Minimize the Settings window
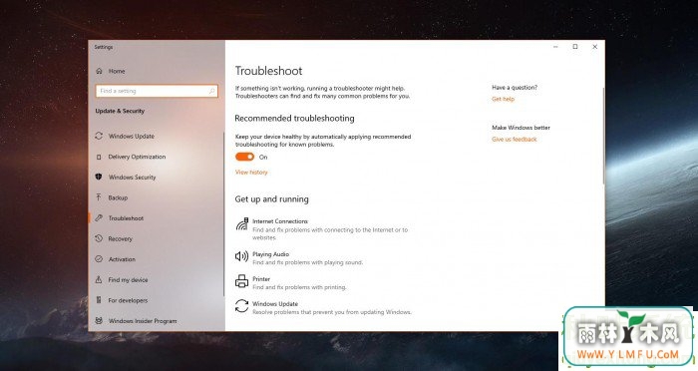Screen dimensions: 698x371 [x=555, y=46]
